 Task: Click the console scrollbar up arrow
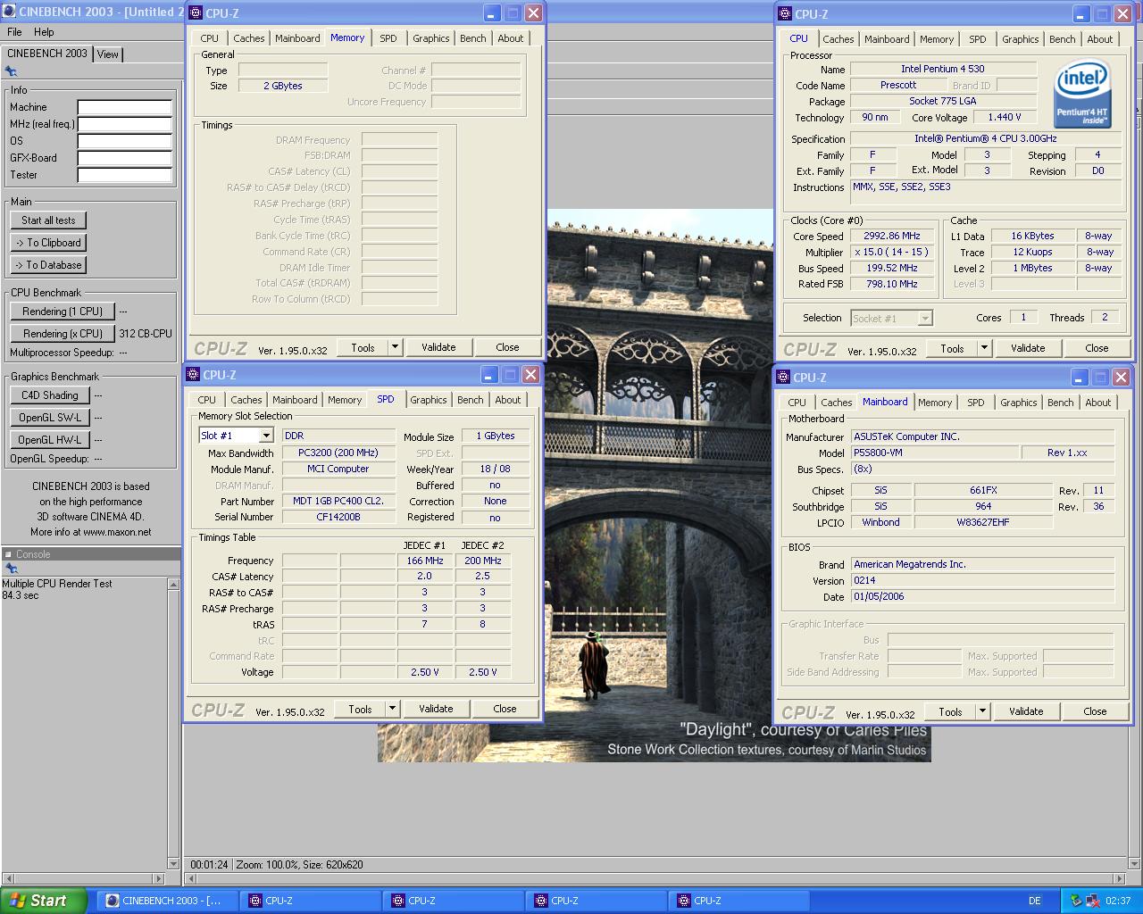tap(172, 585)
